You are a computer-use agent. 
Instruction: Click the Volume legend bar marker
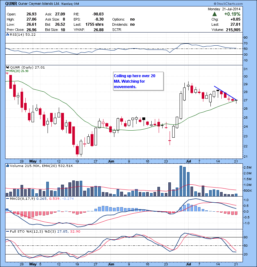(x=7, y=166)
